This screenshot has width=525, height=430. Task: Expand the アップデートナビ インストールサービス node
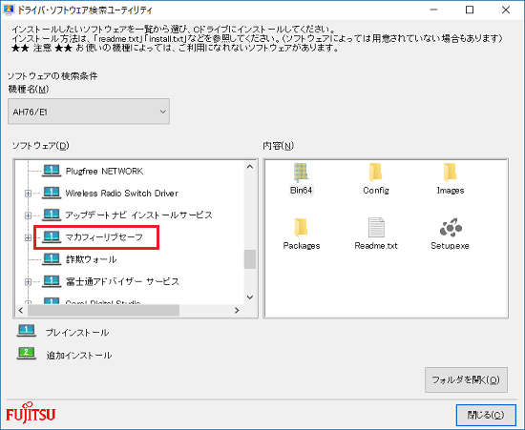(x=28, y=215)
